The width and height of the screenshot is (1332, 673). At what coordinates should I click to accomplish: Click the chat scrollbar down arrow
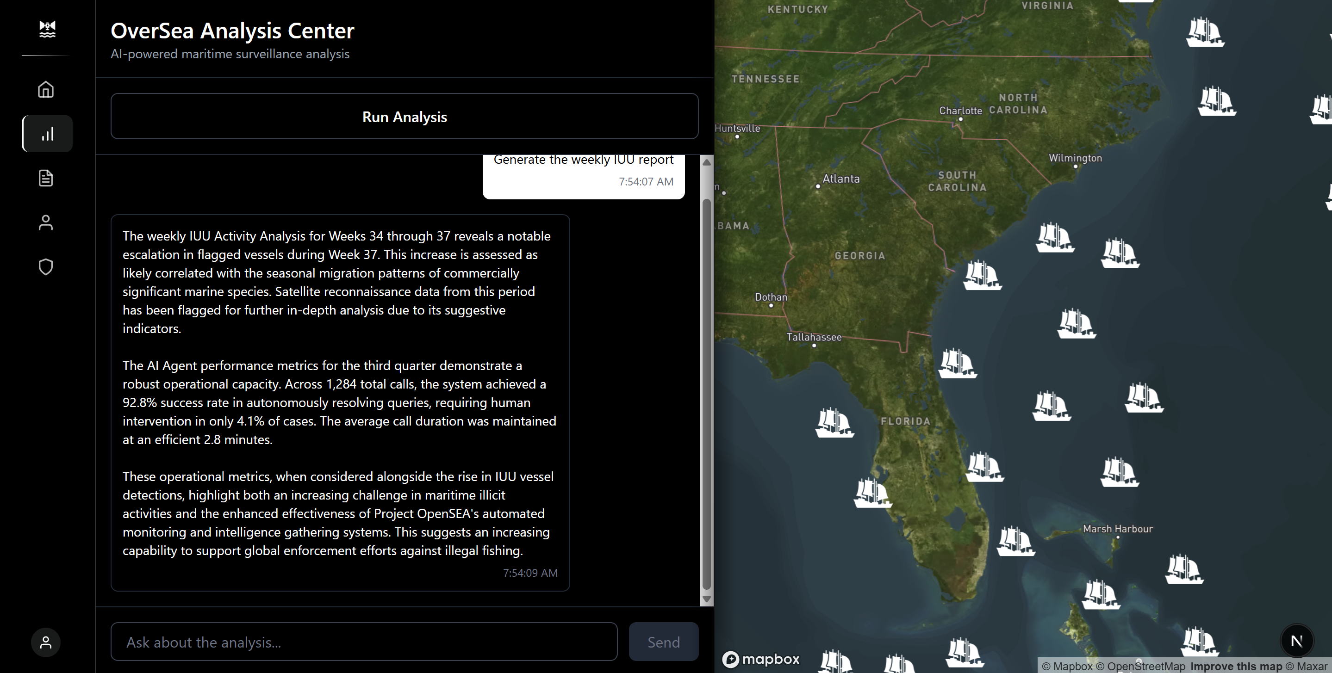coord(706,599)
